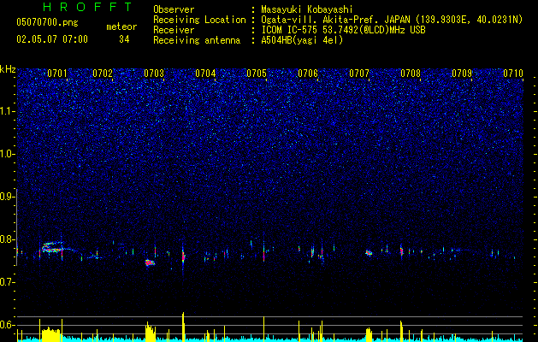The width and height of the screenshot is (538, 342).
Task: Click the meteor count value 34
Action: (124, 39)
